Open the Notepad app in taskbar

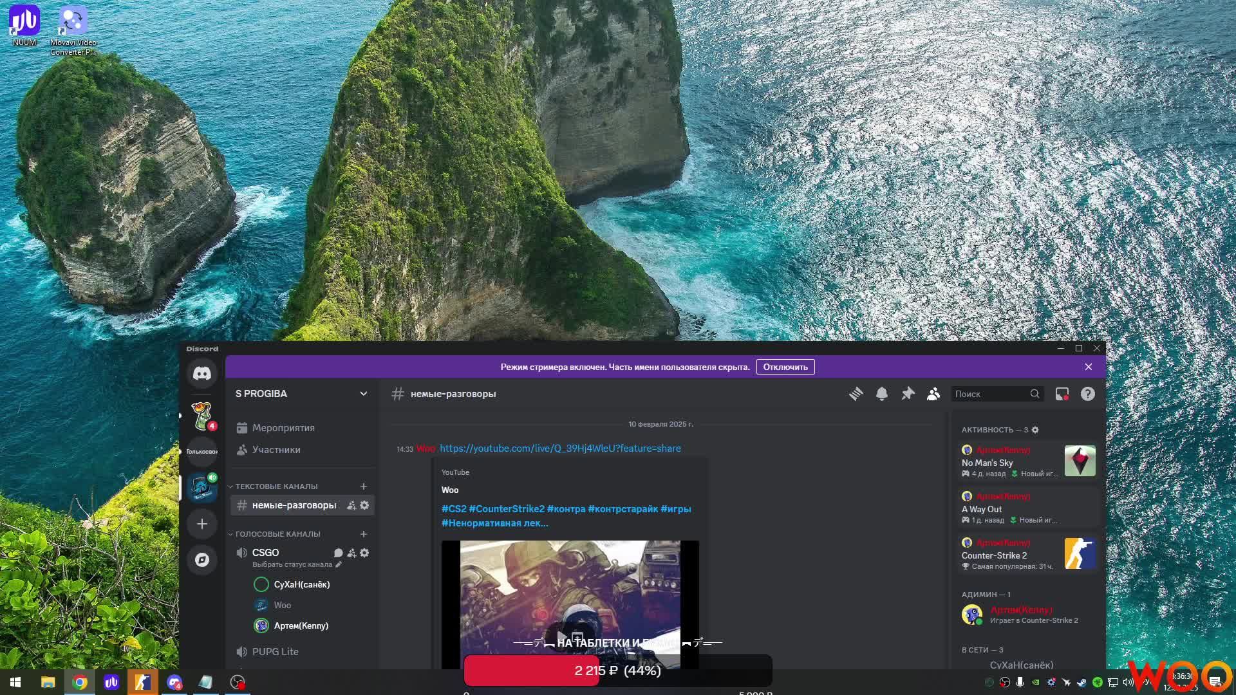click(x=206, y=682)
